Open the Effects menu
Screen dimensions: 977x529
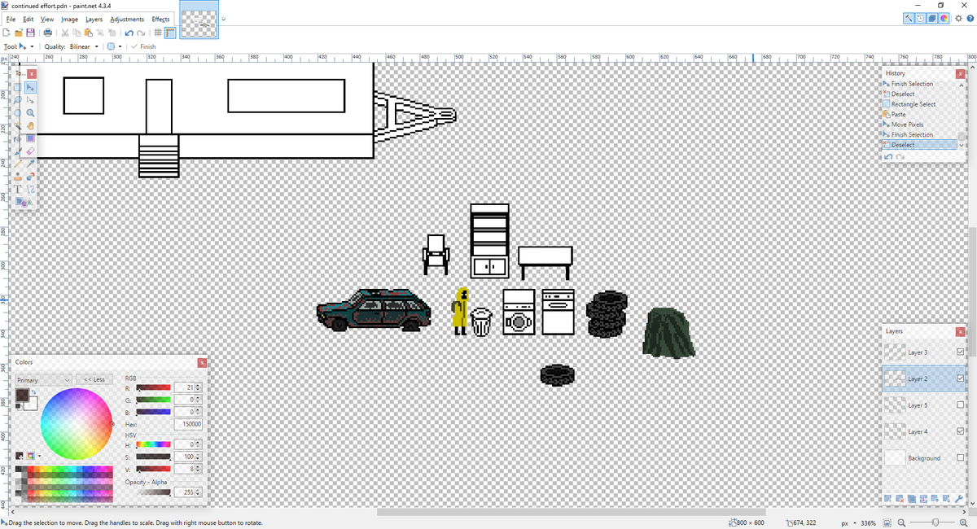[161, 19]
